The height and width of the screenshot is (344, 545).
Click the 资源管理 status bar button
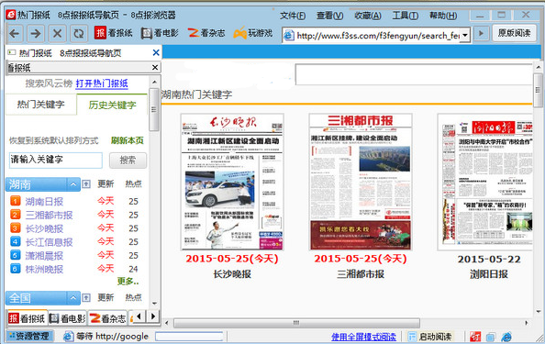pos(29,336)
